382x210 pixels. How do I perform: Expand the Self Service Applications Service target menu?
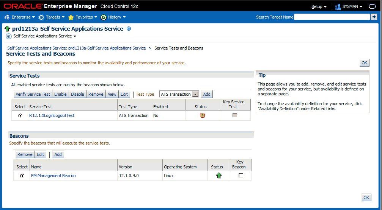pyautogui.click(x=75, y=36)
